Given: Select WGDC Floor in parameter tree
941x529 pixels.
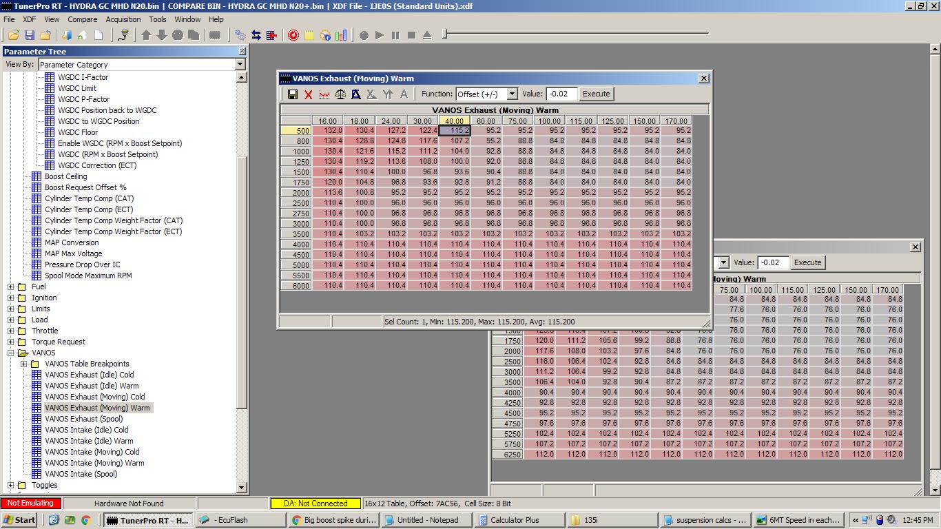Looking at the screenshot, I should click(78, 132).
